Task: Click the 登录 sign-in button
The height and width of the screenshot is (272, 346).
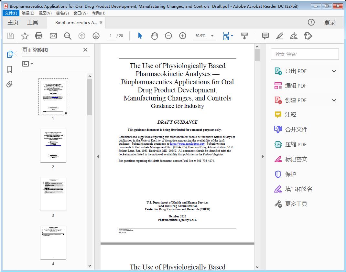Action: [330, 22]
